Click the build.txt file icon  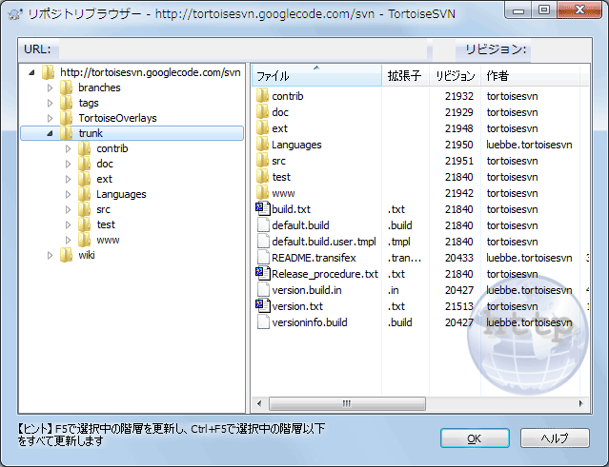pos(262,209)
